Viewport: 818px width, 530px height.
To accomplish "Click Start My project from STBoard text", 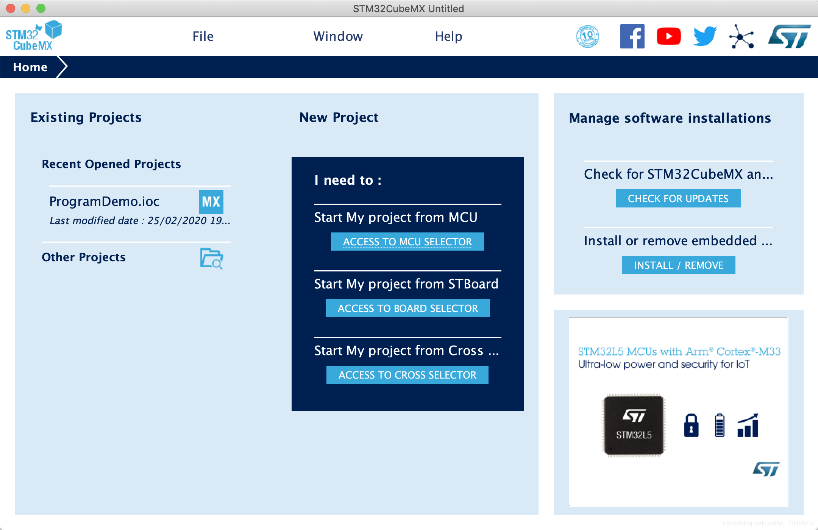I will [406, 284].
